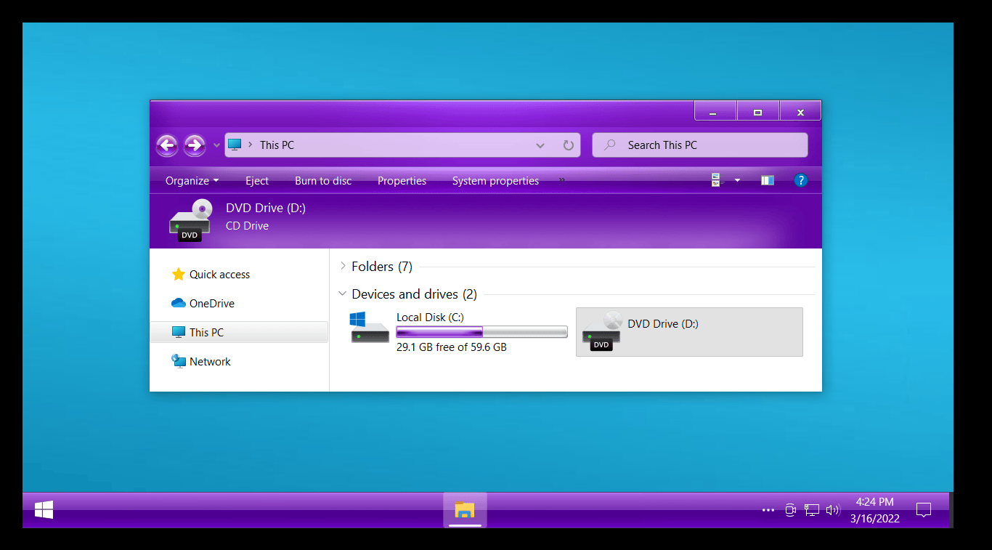
Task: Open the Help question mark icon
Action: (x=801, y=180)
